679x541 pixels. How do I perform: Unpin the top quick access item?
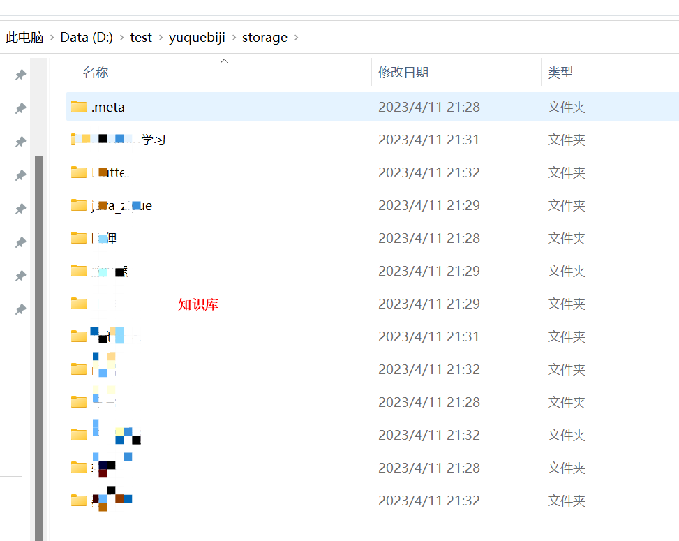tap(20, 75)
